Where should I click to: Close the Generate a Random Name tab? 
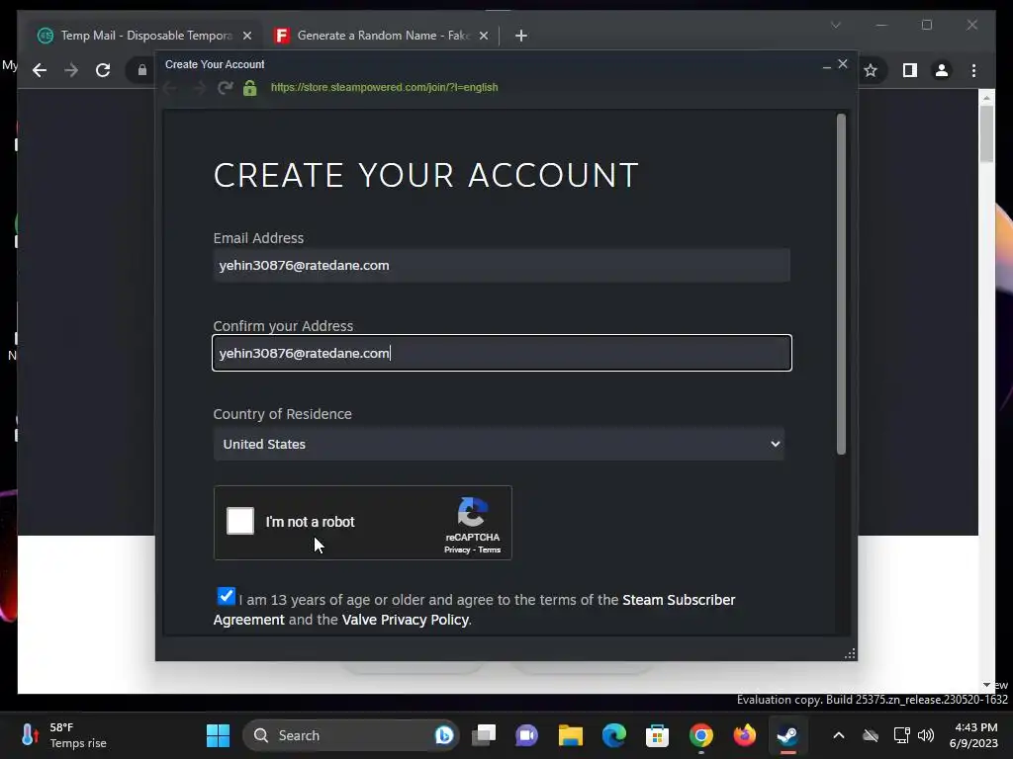point(483,36)
